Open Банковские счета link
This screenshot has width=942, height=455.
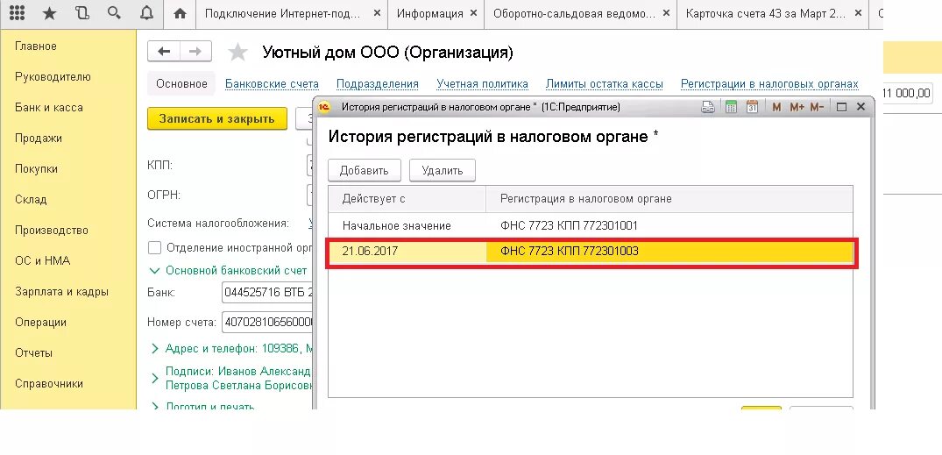click(x=272, y=84)
